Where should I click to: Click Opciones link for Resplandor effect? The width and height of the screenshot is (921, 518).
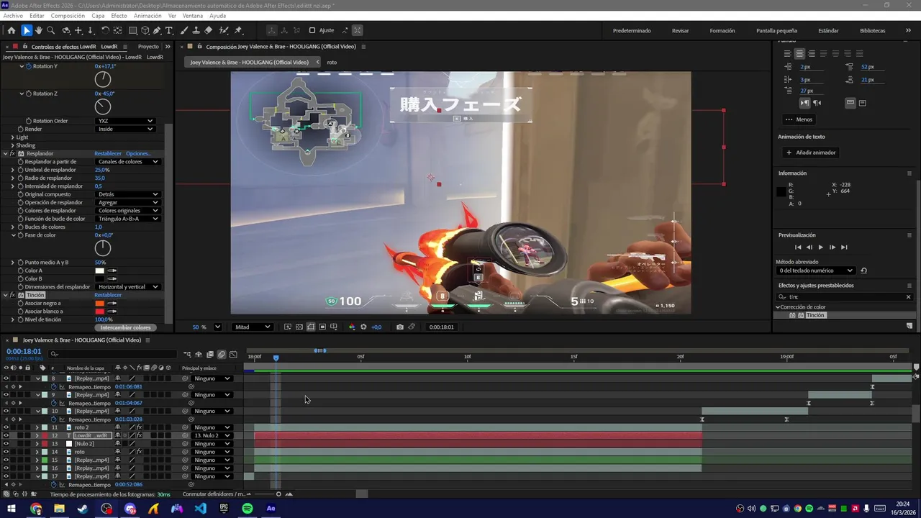click(138, 153)
